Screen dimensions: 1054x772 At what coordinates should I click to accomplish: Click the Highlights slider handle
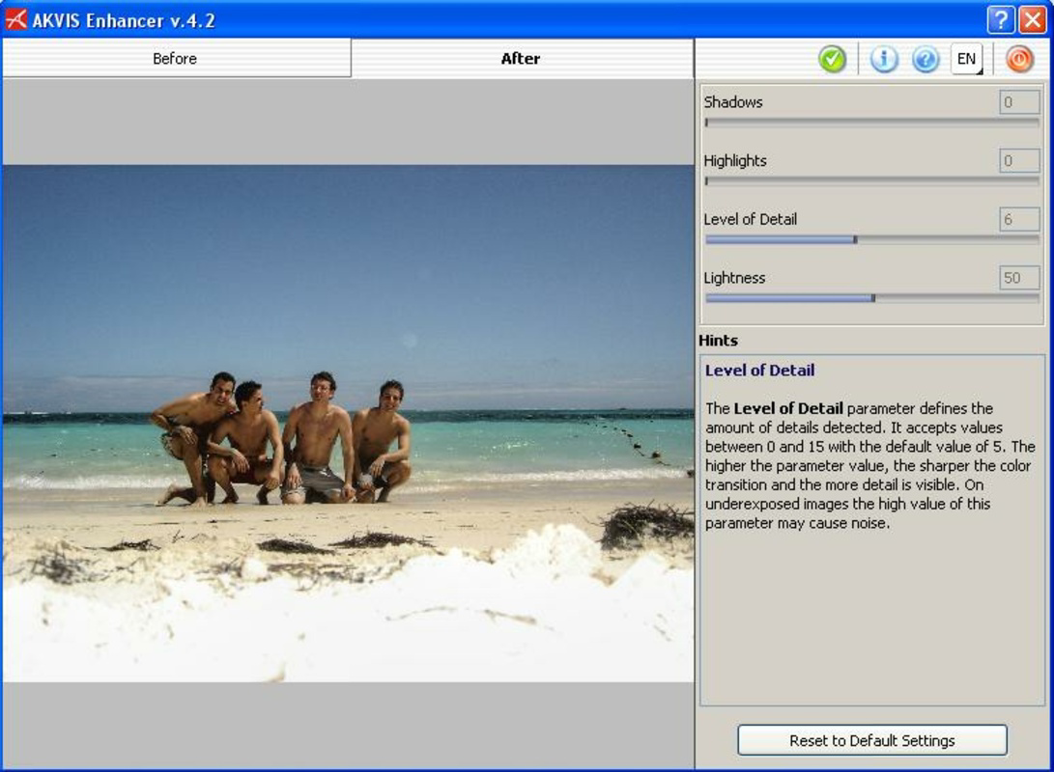tap(708, 179)
